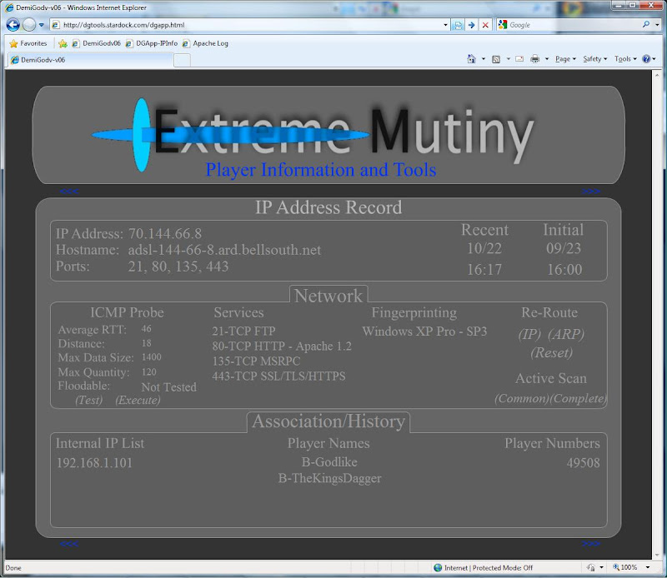Click the scrollbar up arrow
Image resolution: width=667 pixels, height=578 pixels.
[x=656, y=74]
